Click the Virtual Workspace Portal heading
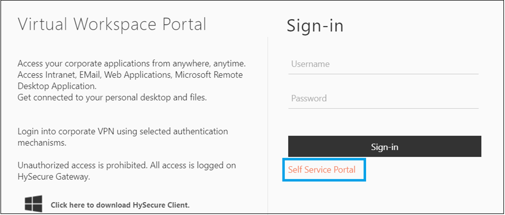This screenshot has width=505, height=215. [x=112, y=24]
